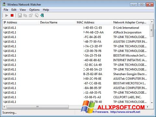Select the device icon in the D-Link International row

pos(5,28)
